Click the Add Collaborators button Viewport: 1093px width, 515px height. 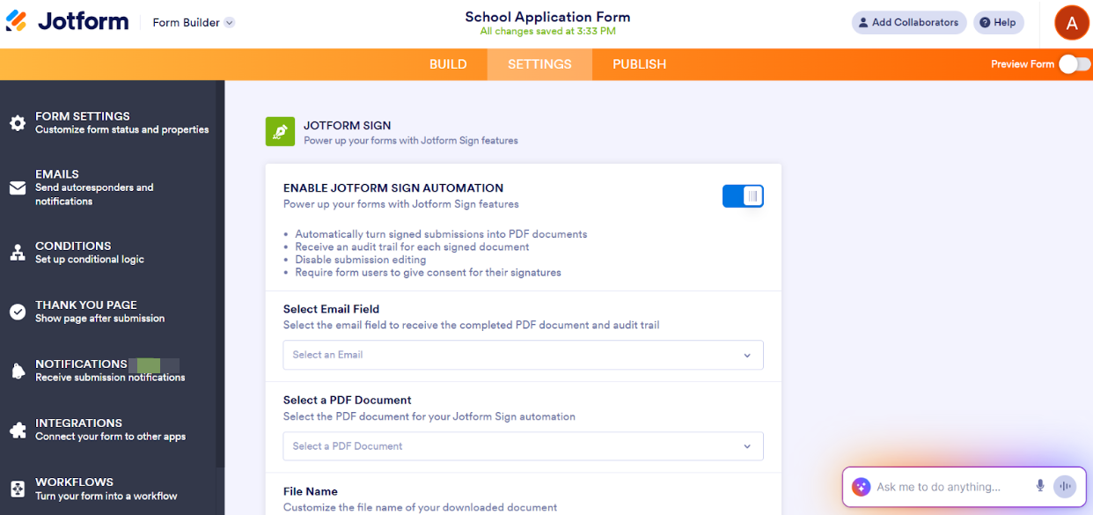click(x=908, y=22)
